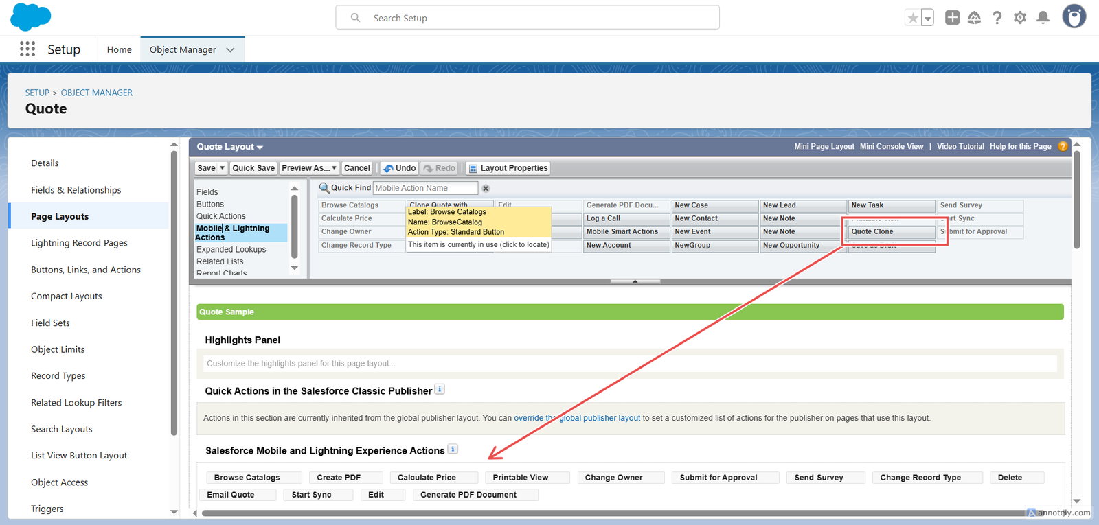Open the global actions plus icon
Screen dimensions: 1099x525
(952, 18)
